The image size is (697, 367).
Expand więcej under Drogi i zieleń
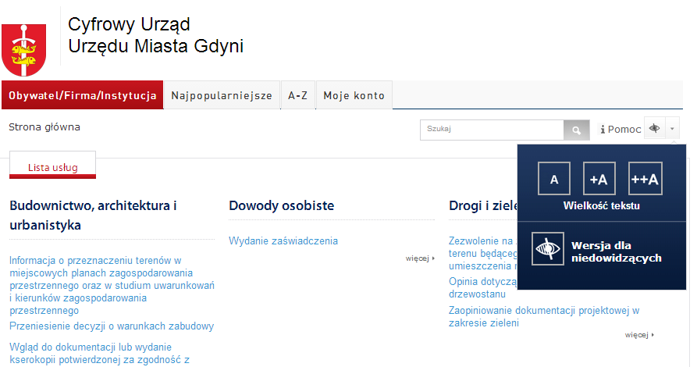coord(639,335)
